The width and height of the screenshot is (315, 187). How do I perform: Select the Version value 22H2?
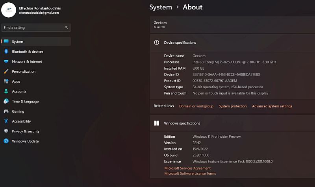pyautogui.click(x=196, y=143)
